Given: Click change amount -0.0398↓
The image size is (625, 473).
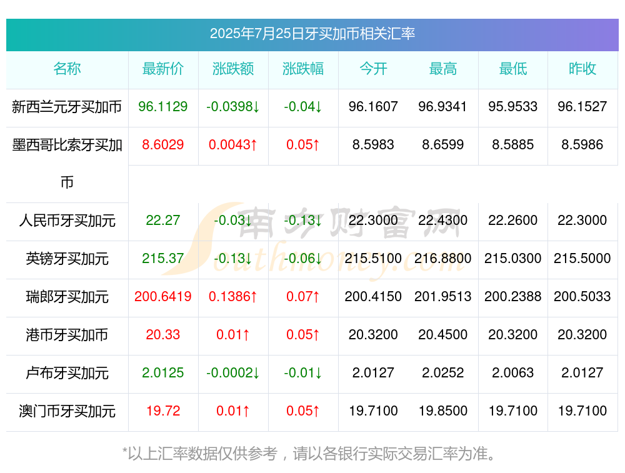Looking at the screenshot, I should click(x=233, y=106).
